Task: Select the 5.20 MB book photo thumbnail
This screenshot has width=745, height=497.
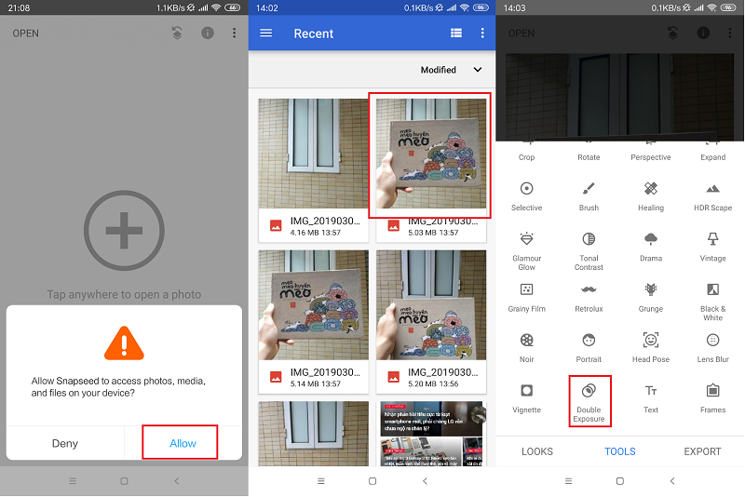Action: coord(431,304)
